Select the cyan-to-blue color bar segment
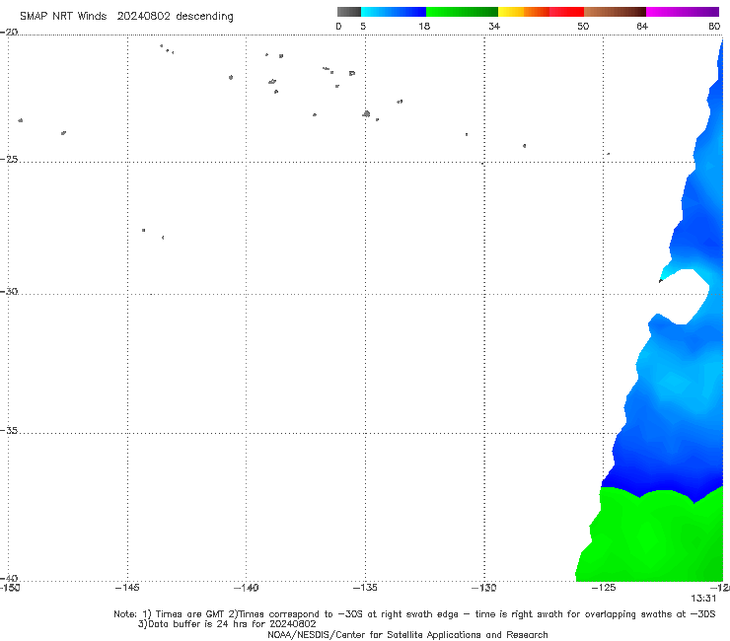730x641 pixels. point(394,12)
